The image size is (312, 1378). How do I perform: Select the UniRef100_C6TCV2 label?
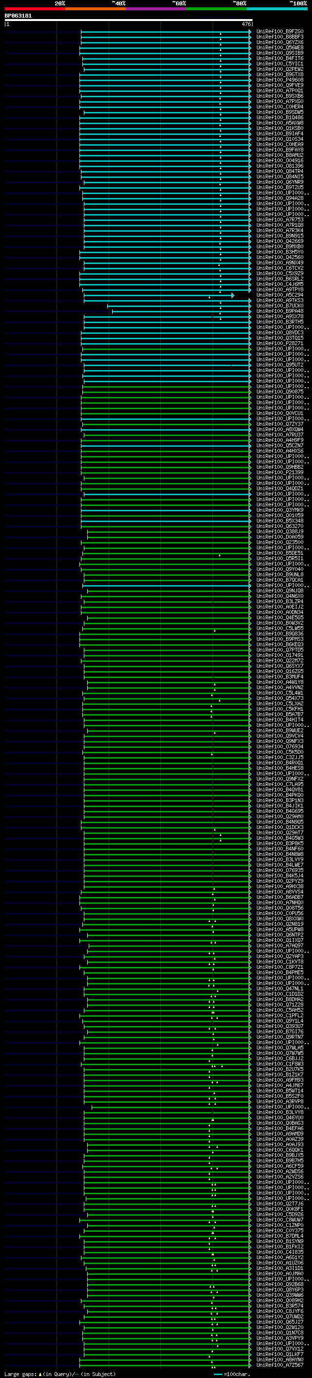(279, 268)
